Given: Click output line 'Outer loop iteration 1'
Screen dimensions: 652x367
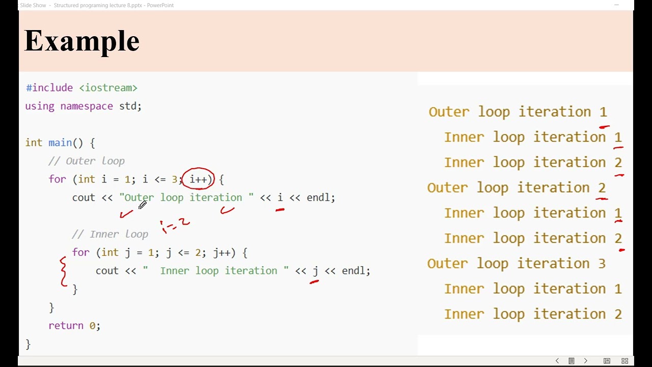Looking at the screenshot, I should pos(518,112).
